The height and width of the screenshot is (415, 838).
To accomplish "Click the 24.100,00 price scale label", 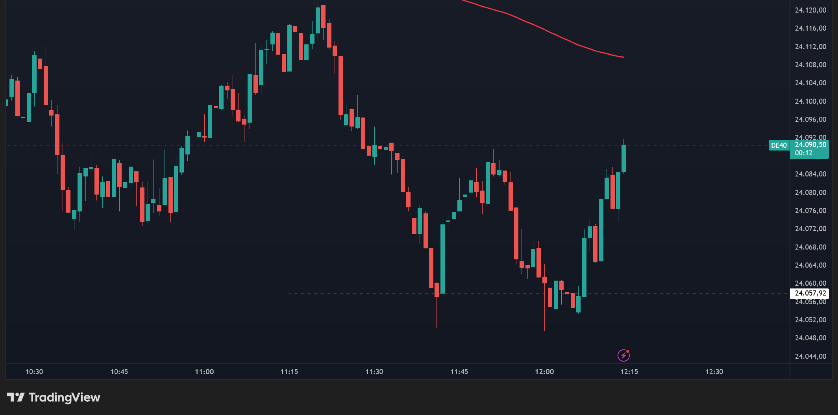I will pyautogui.click(x=810, y=101).
